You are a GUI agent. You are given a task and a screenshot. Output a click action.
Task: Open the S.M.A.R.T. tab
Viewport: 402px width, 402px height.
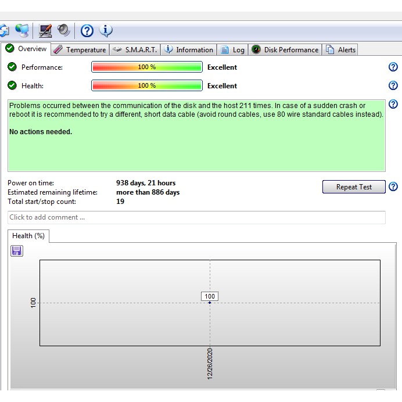click(135, 50)
